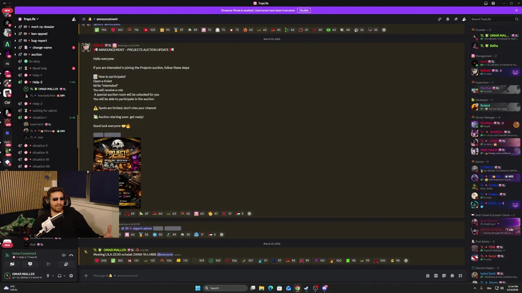The width and height of the screenshot is (522, 293).
Task: Open notification settings bell in channel header
Action: pyautogui.click(x=447, y=19)
